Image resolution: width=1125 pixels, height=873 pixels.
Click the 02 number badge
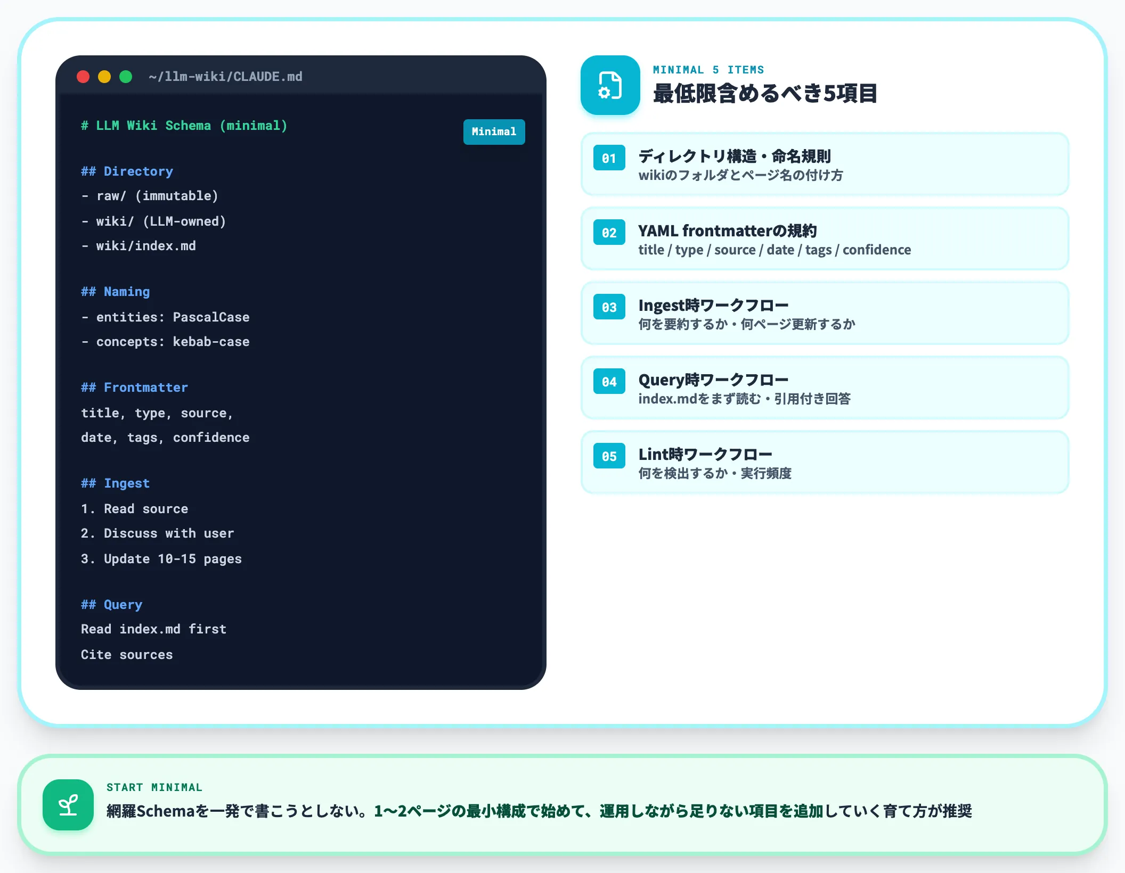coord(609,233)
